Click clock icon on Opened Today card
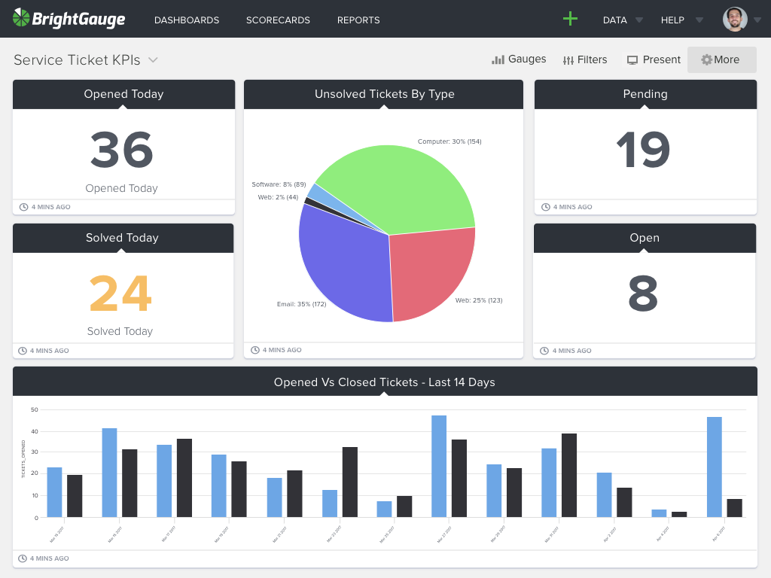This screenshot has height=578, width=771. pos(23,207)
